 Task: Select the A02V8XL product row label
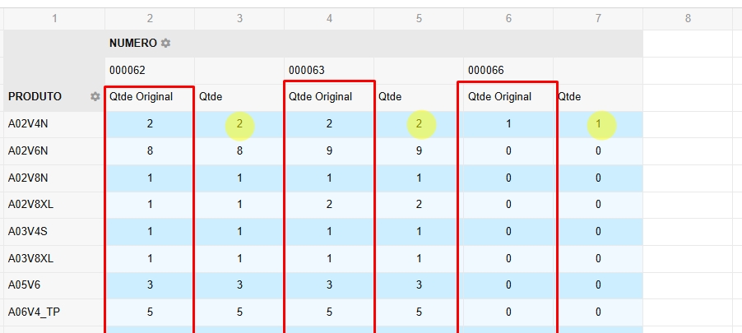point(30,205)
